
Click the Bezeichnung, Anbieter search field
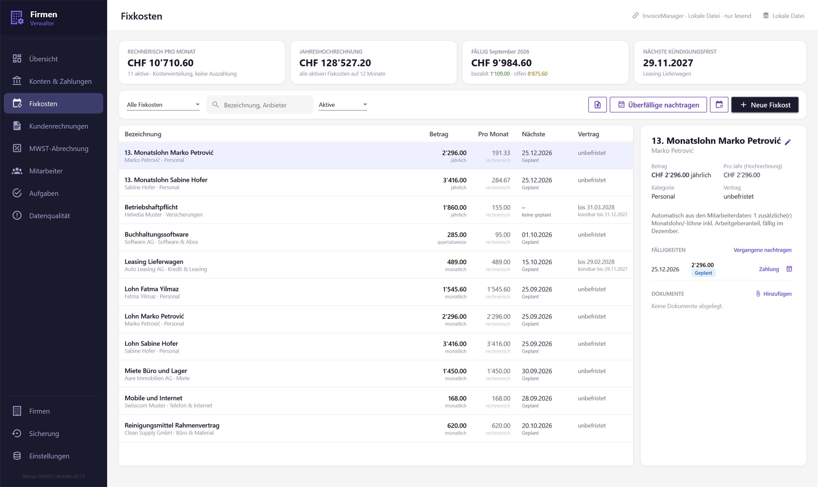point(260,105)
